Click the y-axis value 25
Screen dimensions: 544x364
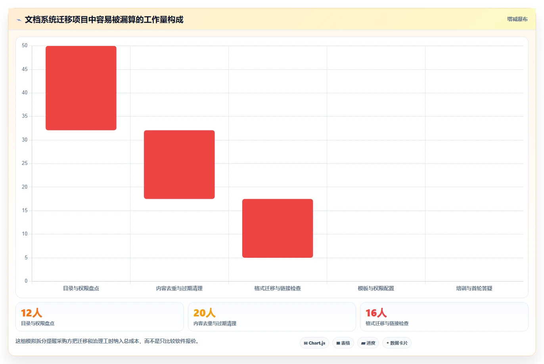pyautogui.click(x=25, y=163)
